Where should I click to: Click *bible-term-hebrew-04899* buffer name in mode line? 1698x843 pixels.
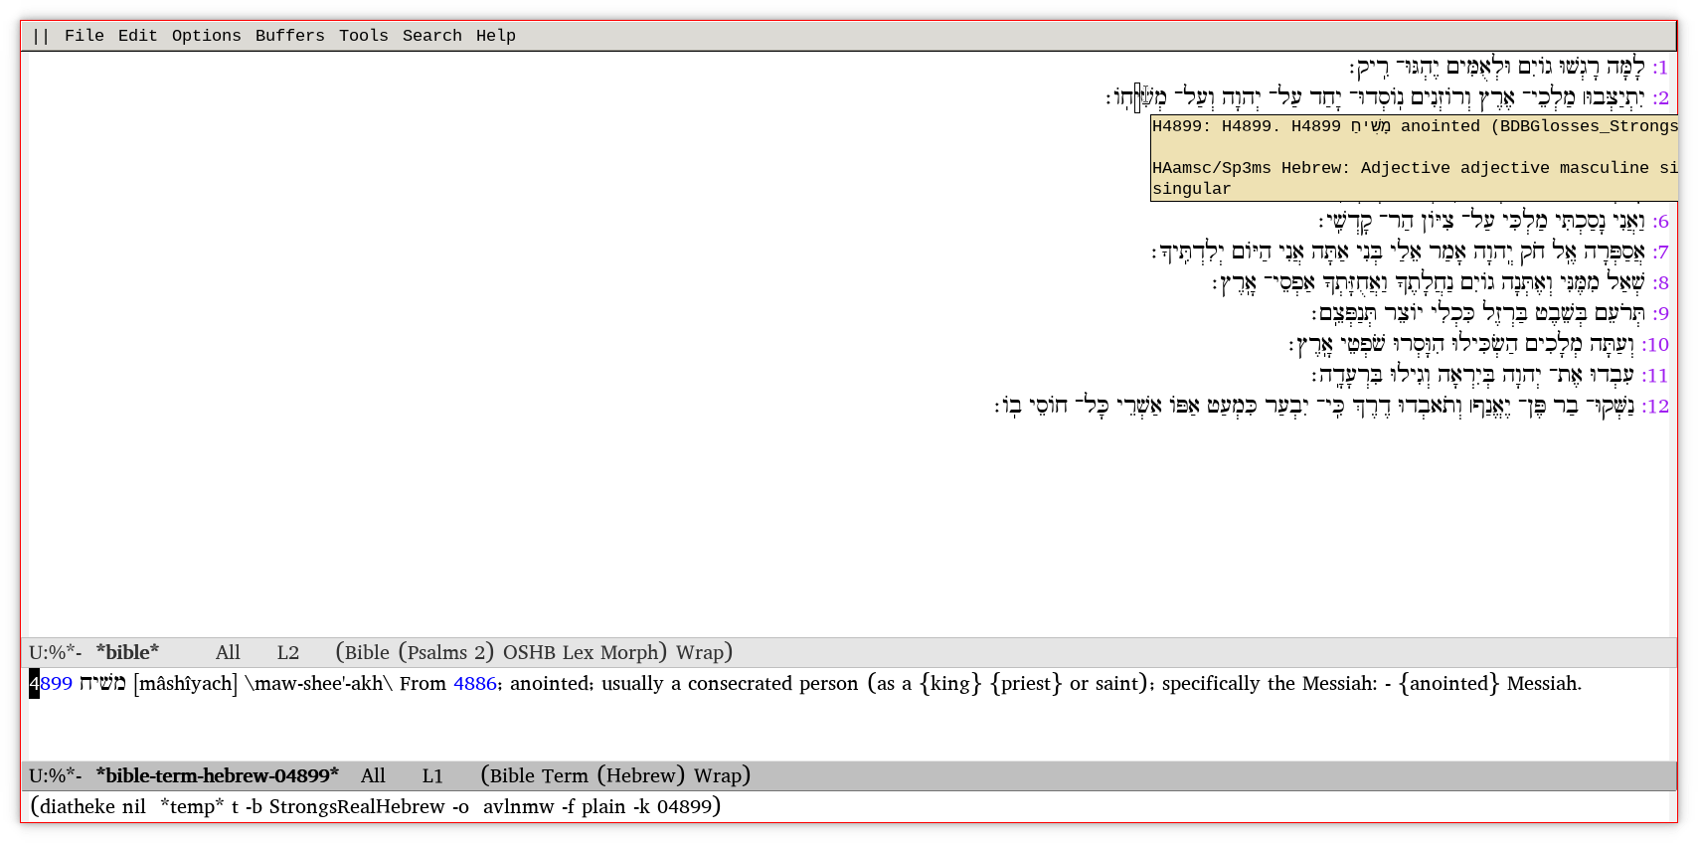click(217, 776)
